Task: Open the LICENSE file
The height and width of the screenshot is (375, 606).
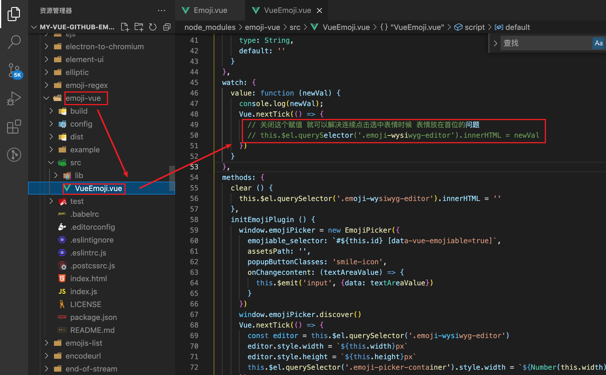Action: tap(102, 304)
